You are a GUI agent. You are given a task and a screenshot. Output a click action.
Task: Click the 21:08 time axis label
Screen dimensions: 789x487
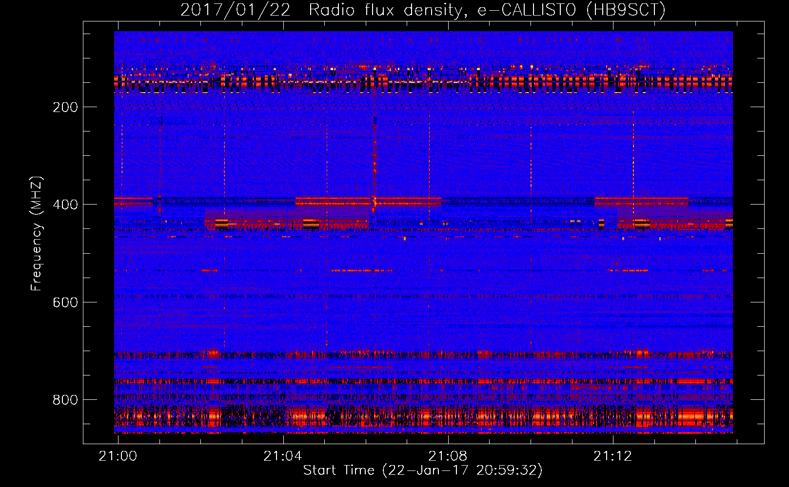[x=448, y=456]
